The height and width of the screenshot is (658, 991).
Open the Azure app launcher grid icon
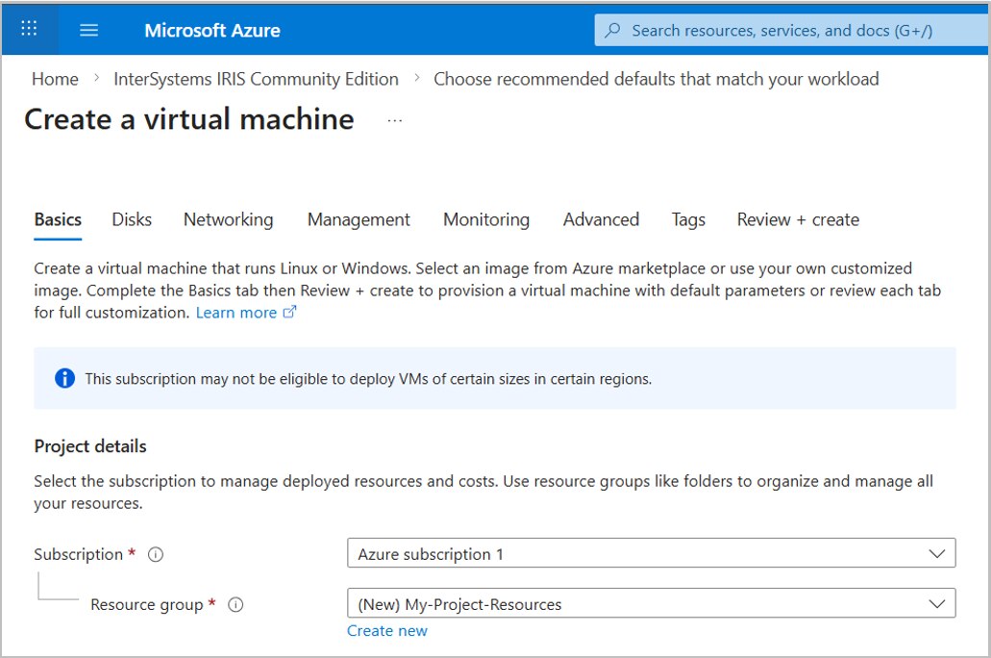[x=28, y=29]
